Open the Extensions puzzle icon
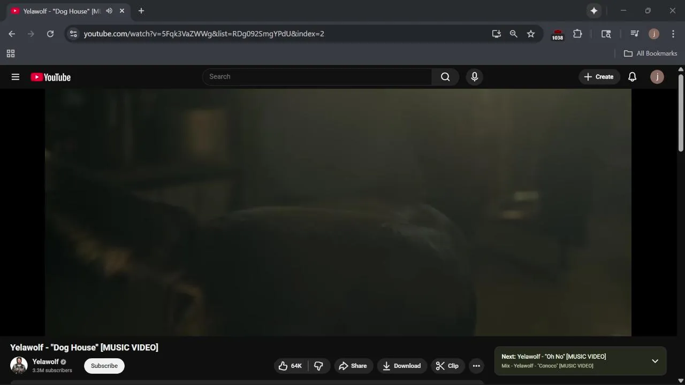 pyautogui.click(x=577, y=34)
